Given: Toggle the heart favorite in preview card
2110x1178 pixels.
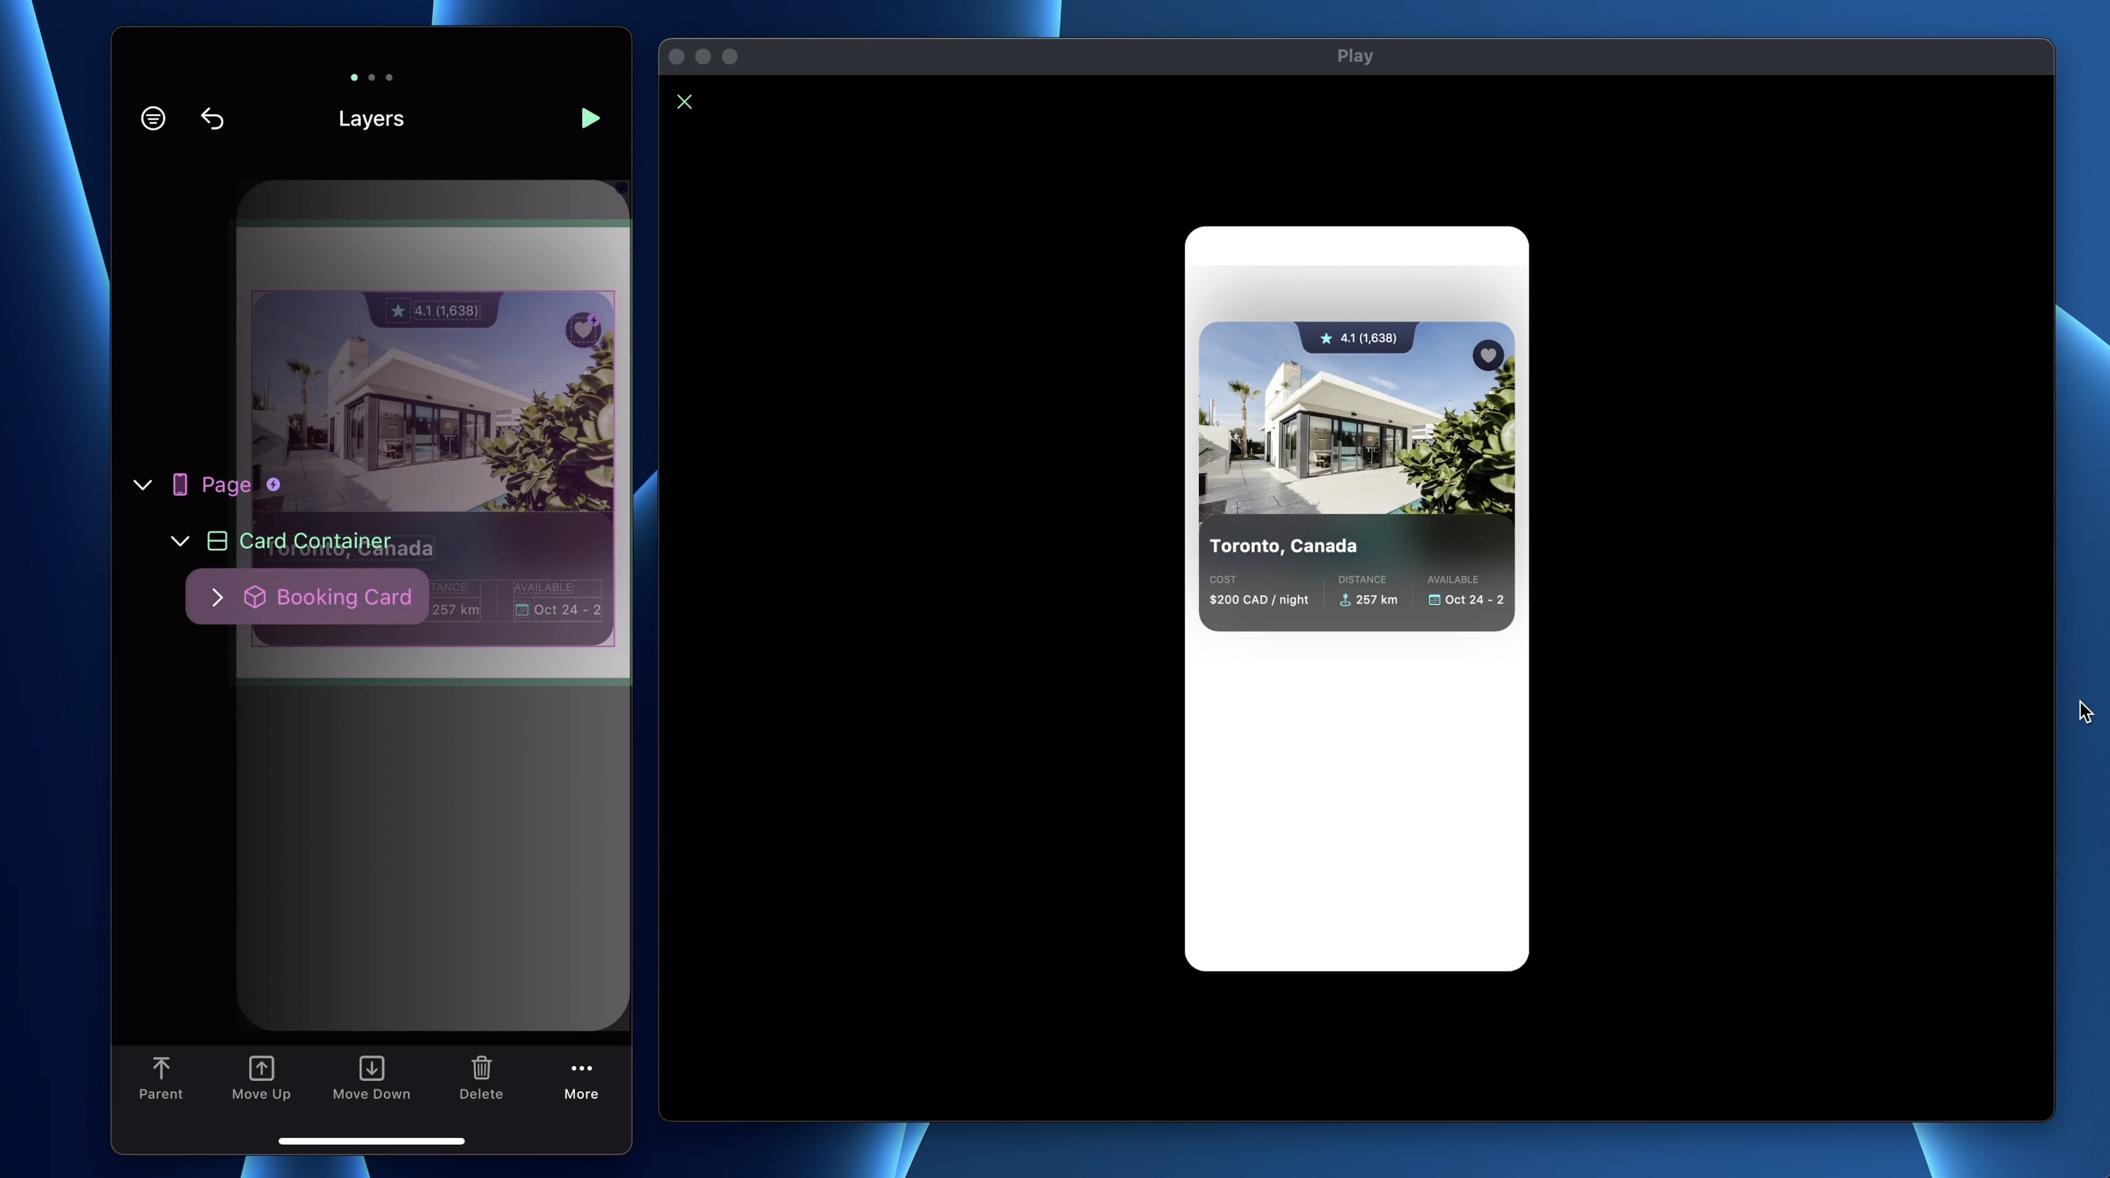Looking at the screenshot, I should coord(1488,355).
